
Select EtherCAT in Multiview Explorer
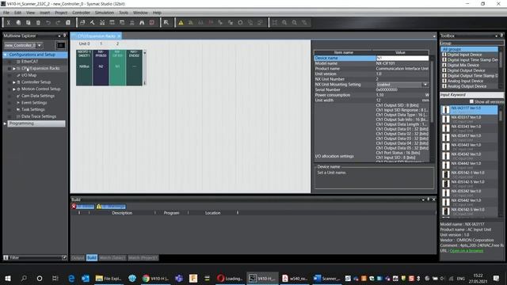[x=29, y=62]
